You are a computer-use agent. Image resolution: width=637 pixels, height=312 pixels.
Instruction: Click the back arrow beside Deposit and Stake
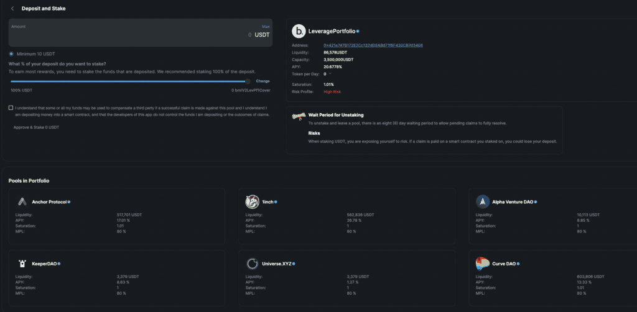pyautogui.click(x=12, y=9)
